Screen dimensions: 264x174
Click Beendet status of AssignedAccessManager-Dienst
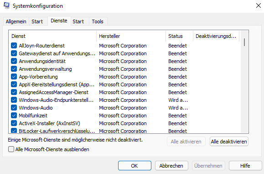pyautogui.click(x=178, y=92)
